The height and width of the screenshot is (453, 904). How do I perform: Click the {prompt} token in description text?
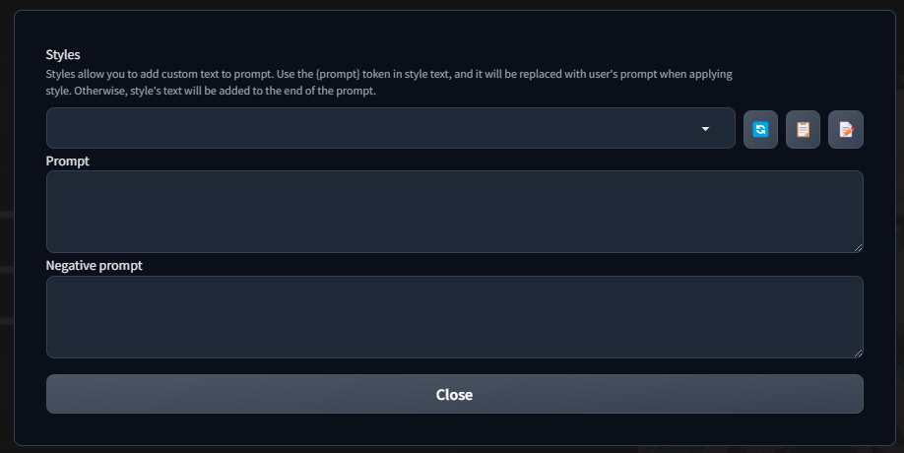[x=337, y=74]
